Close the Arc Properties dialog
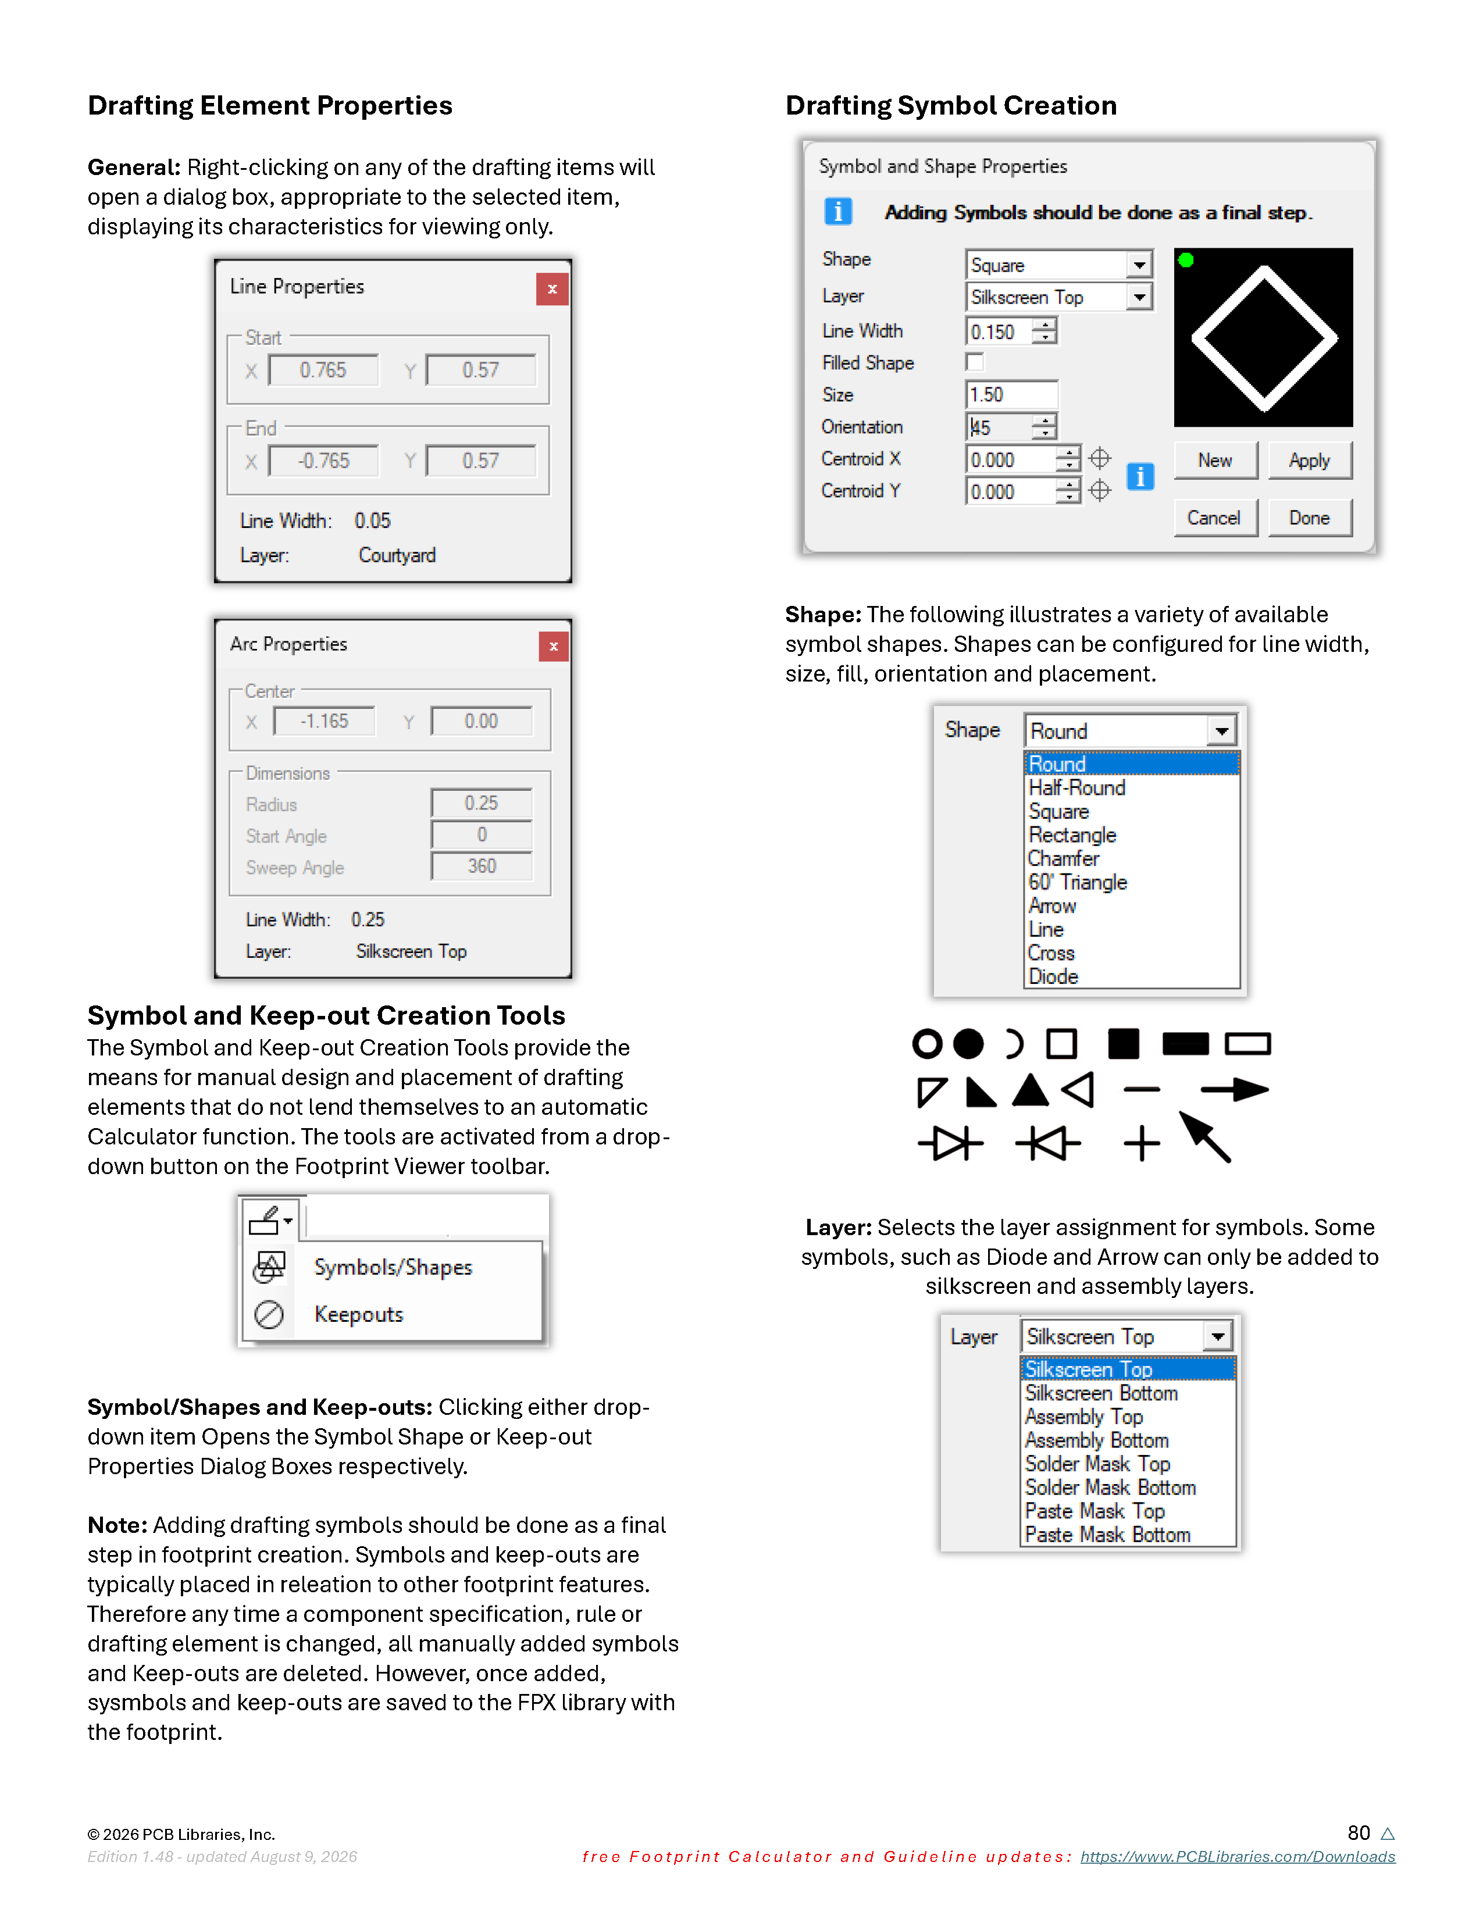1483x1919 pixels. (x=554, y=647)
